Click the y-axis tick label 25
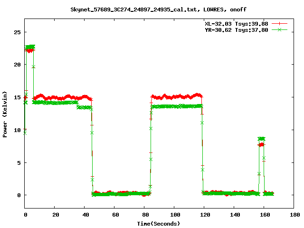Screen dimensions: 304x228 point(17,32)
